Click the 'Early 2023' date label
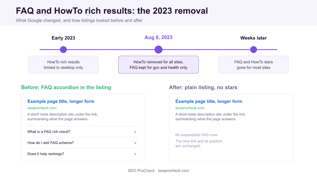 tap(63, 38)
